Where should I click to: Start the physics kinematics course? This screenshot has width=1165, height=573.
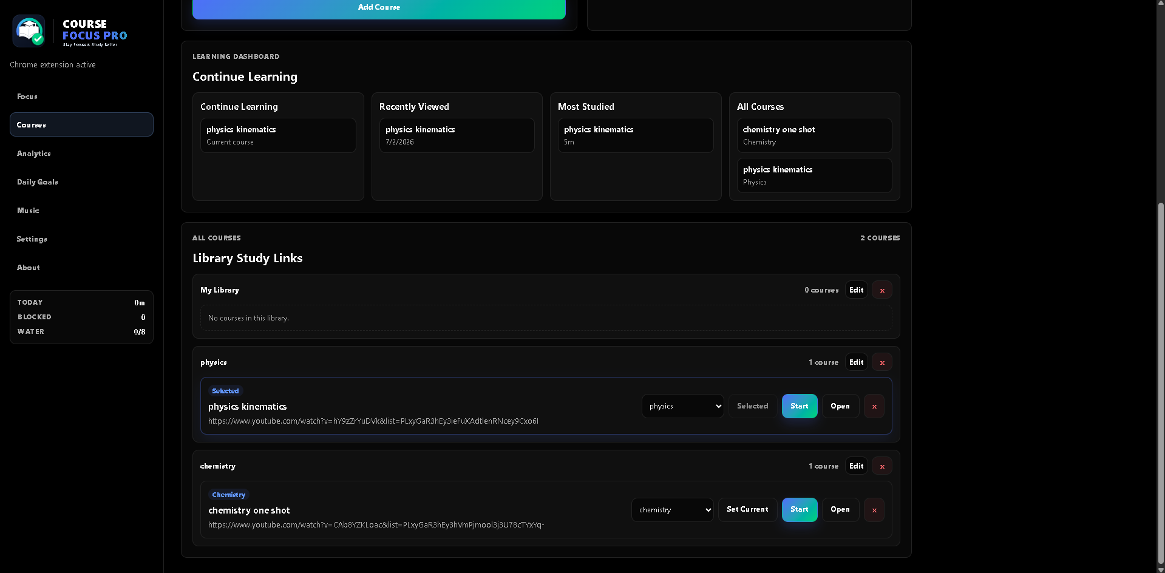pyautogui.click(x=800, y=406)
